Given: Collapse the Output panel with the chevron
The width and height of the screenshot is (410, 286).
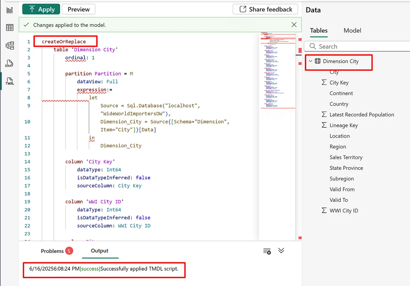Looking at the screenshot, I should pyautogui.click(x=281, y=251).
